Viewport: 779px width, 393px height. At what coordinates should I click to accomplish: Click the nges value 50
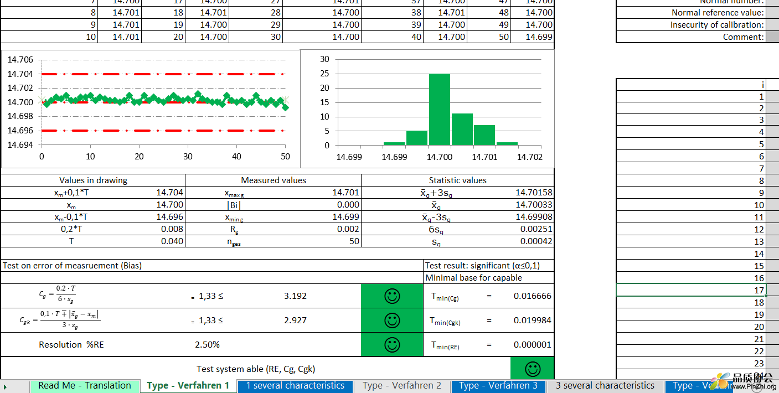coord(354,241)
